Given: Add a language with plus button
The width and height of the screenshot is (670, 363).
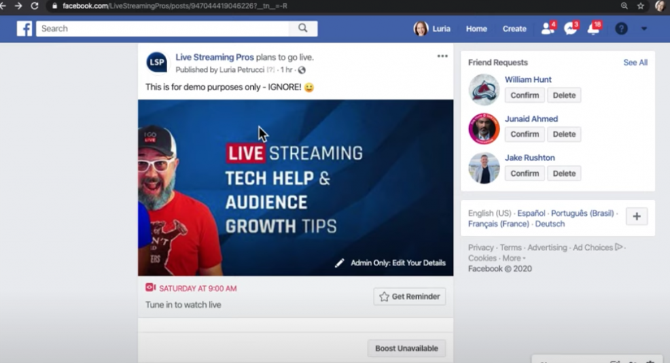Looking at the screenshot, I should pos(637,216).
